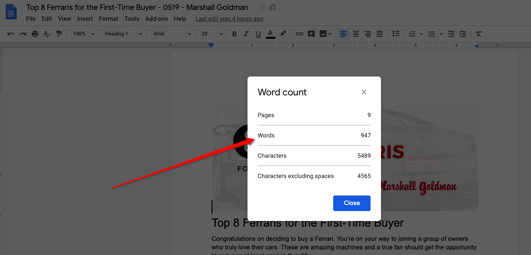531x255 pixels.
Task: Dismiss Word count dialog with X icon
Action: 364,92
